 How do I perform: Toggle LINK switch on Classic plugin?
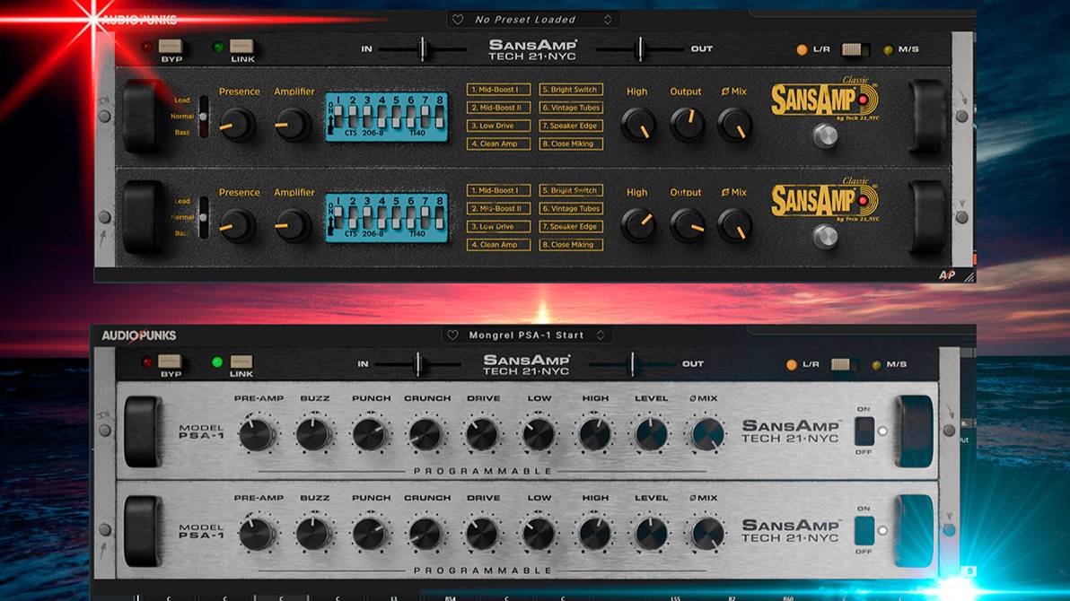pyautogui.click(x=241, y=47)
